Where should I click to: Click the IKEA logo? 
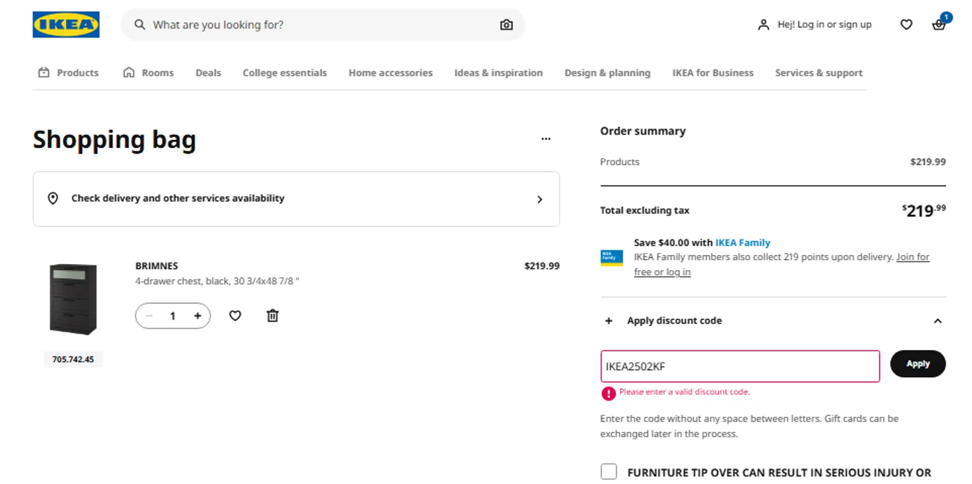click(66, 25)
